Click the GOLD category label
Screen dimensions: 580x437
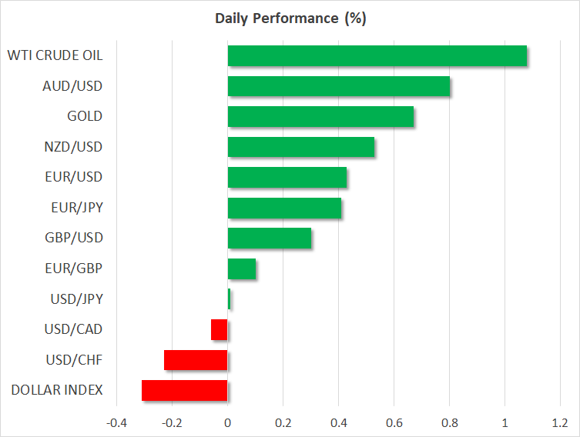[x=85, y=116]
